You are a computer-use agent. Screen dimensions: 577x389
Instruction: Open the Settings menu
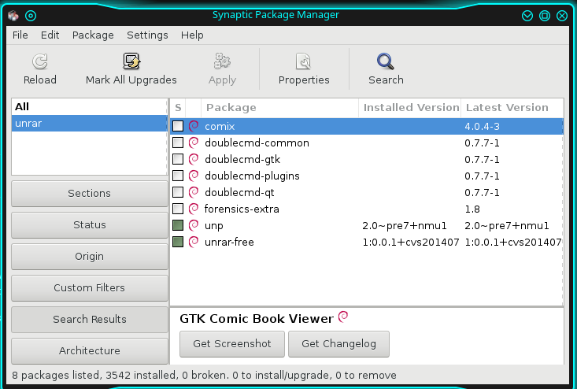[147, 35]
